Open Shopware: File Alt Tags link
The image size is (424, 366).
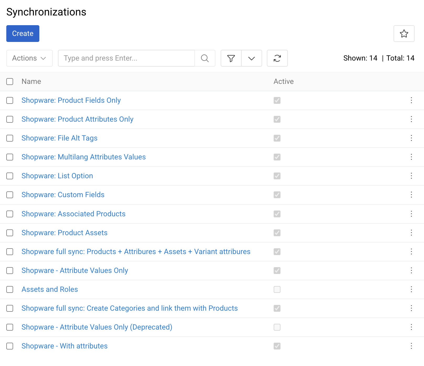click(60, 138)
